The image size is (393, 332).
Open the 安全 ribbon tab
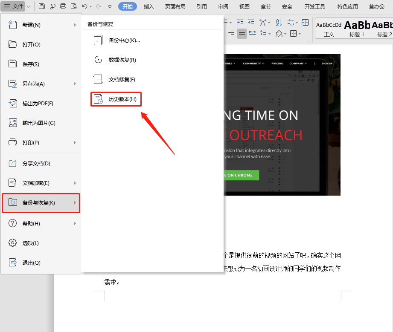pyautogui.click(x=287, y=6)
